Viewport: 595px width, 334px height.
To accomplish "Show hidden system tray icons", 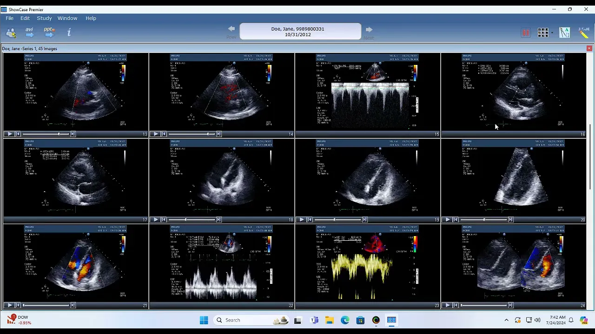I will [x=506, y=320].
